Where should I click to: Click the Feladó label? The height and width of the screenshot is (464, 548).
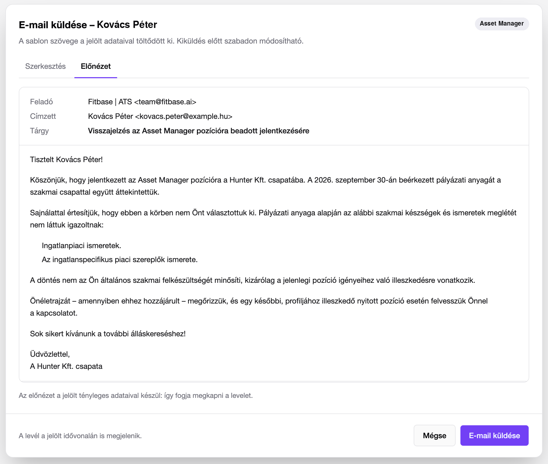coord(41,102)
